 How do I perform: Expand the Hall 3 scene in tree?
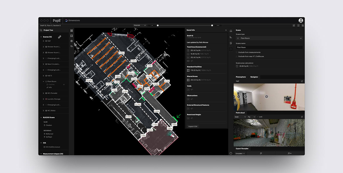pyautogui.click(x=44, y=76)
